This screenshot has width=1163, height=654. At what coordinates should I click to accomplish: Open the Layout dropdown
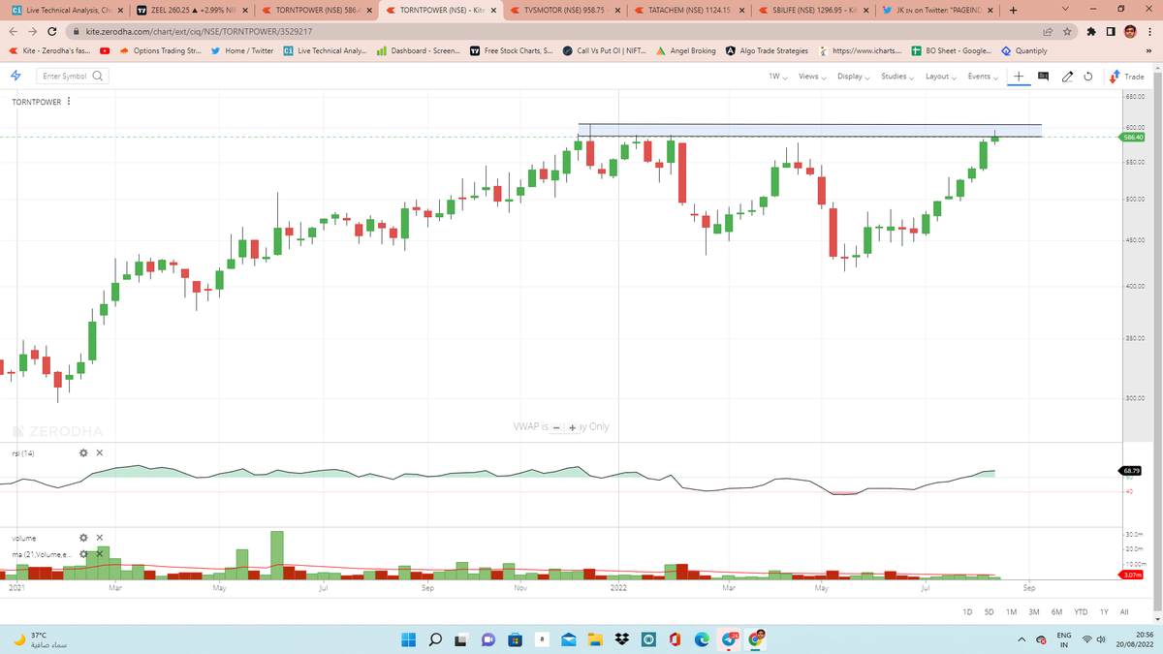tap(940, 76)
